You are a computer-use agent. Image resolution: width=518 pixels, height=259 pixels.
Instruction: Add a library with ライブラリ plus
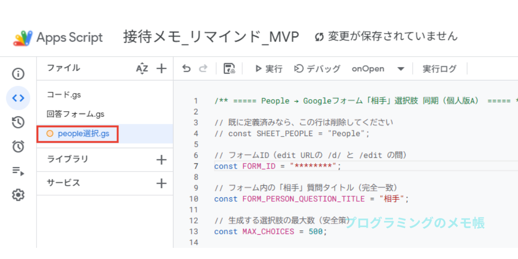coord(161,160)
